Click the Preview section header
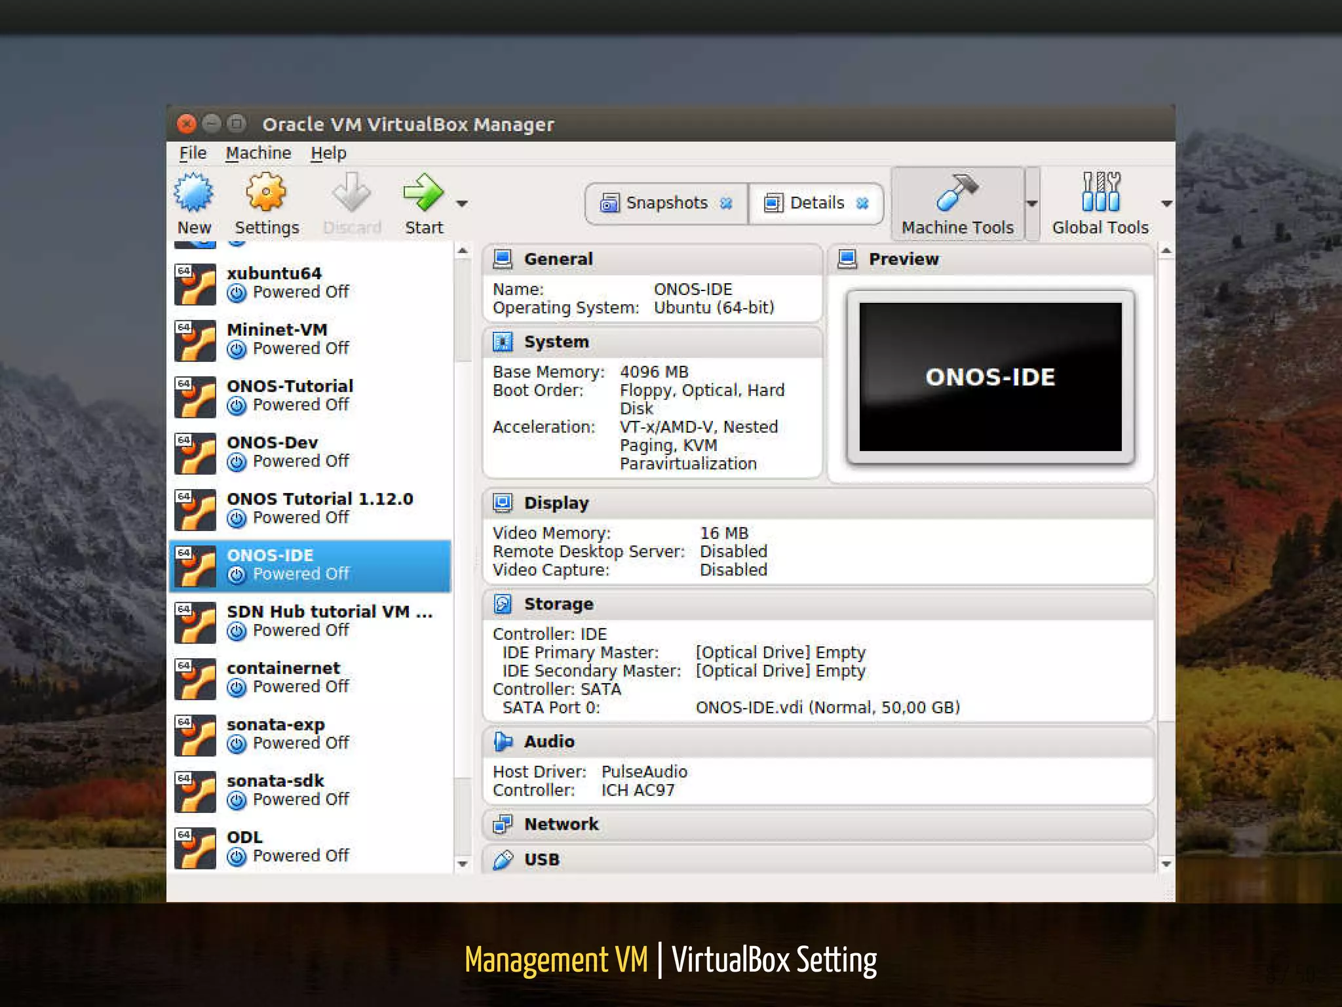This screenshot has width=1342, height=1007. click(991, 260)
